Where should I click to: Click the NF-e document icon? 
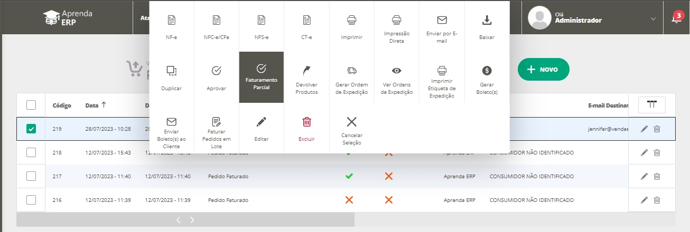pos(171,21)
